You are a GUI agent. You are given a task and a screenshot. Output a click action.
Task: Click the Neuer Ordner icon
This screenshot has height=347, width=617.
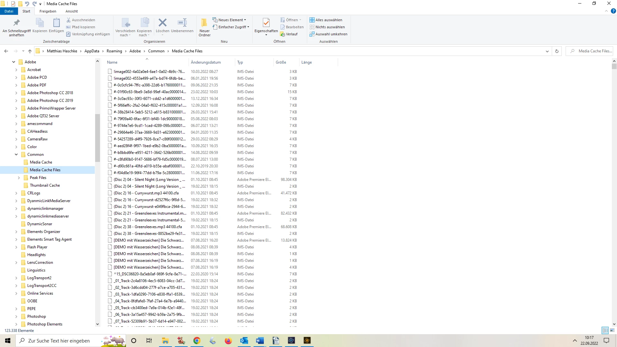(204, 23)
